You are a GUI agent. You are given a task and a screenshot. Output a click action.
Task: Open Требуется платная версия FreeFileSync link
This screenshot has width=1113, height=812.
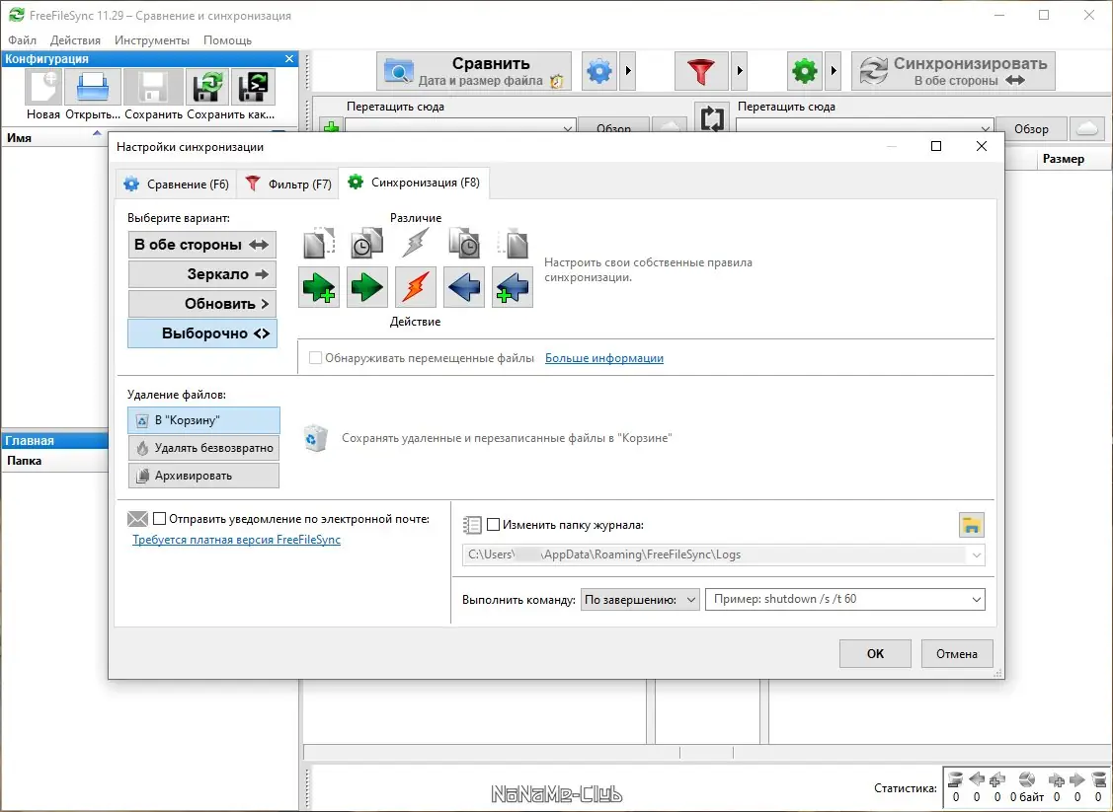236,540
